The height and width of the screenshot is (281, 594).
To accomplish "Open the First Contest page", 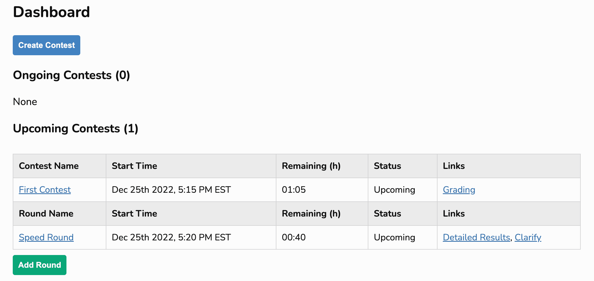I will (44, 190).
